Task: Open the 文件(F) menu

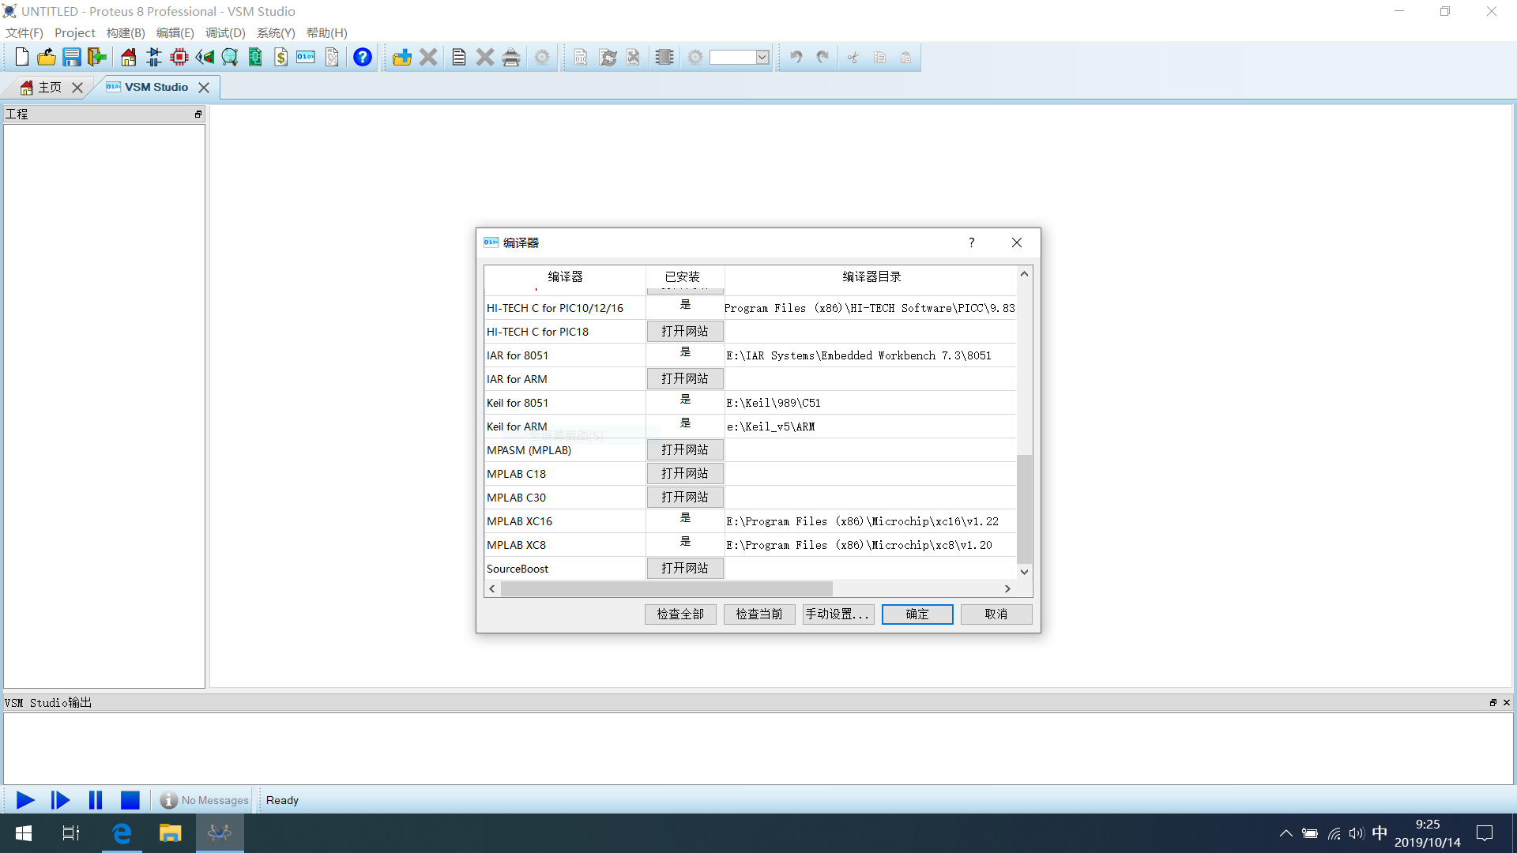Action: point(24,32)
